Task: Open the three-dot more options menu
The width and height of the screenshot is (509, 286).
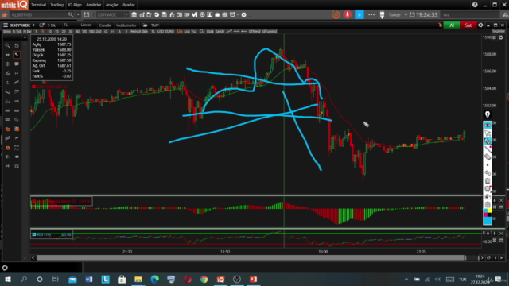Action: tap(371, 14)
